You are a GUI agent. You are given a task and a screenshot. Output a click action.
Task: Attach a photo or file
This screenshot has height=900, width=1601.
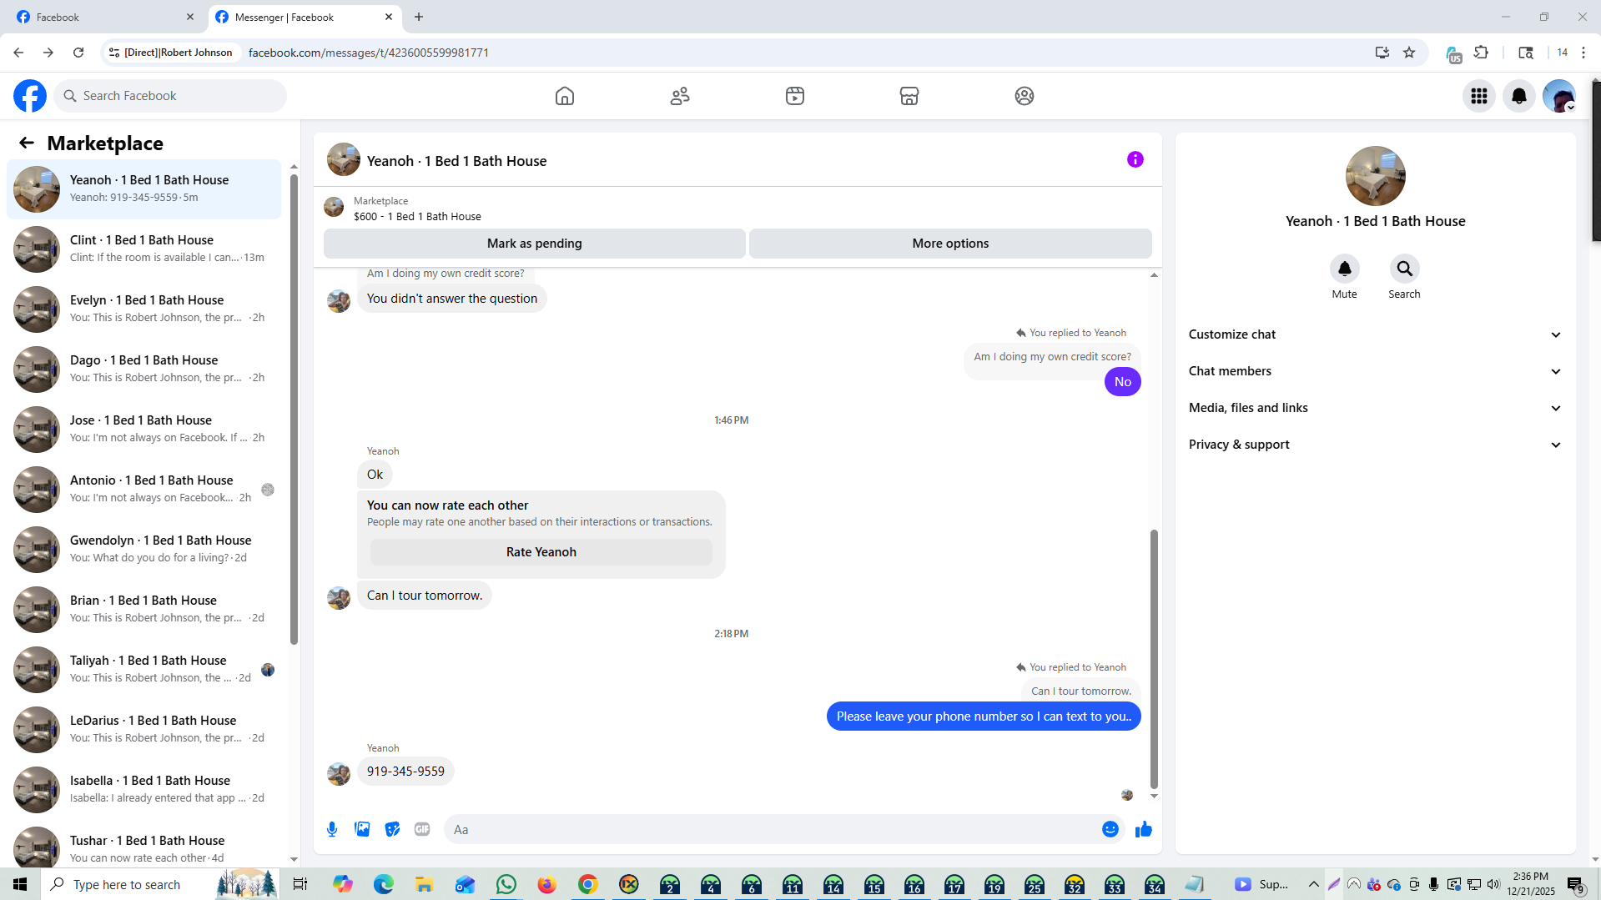click(362, 829)
